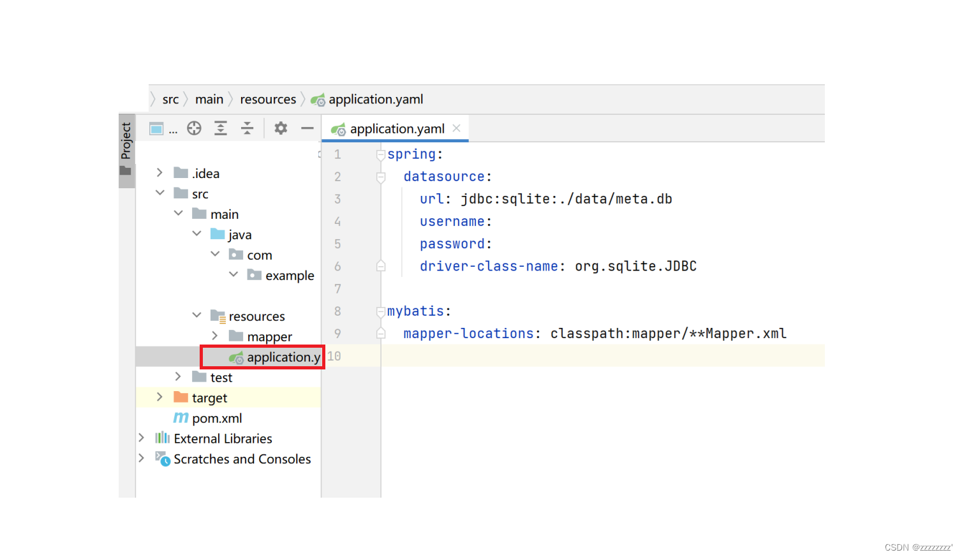Click the Spring leaf icon in editor tab
Viewport: 962px width, 557px height.
coord(338,130)
